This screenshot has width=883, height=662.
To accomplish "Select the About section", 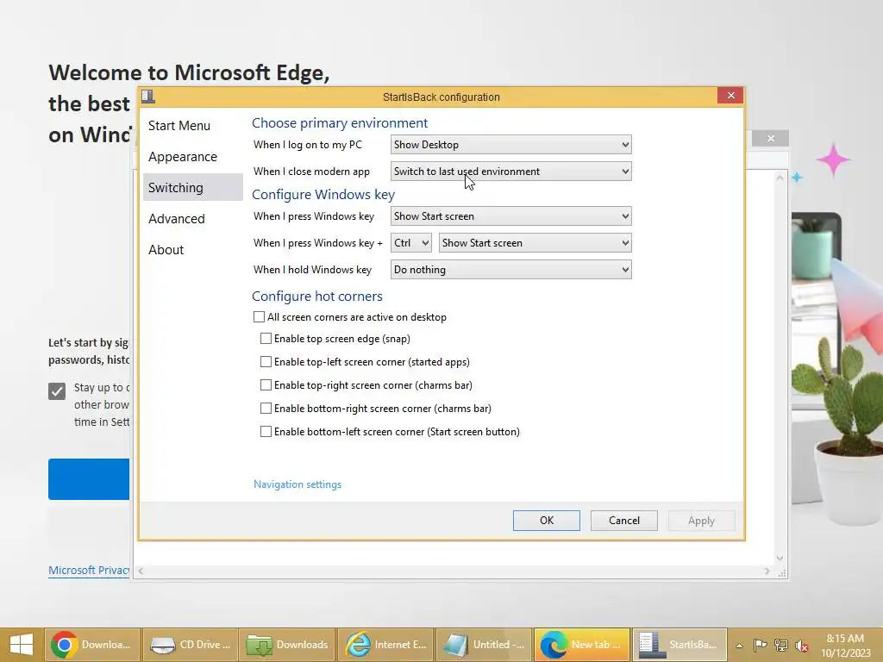I will [x=192, y=249].
